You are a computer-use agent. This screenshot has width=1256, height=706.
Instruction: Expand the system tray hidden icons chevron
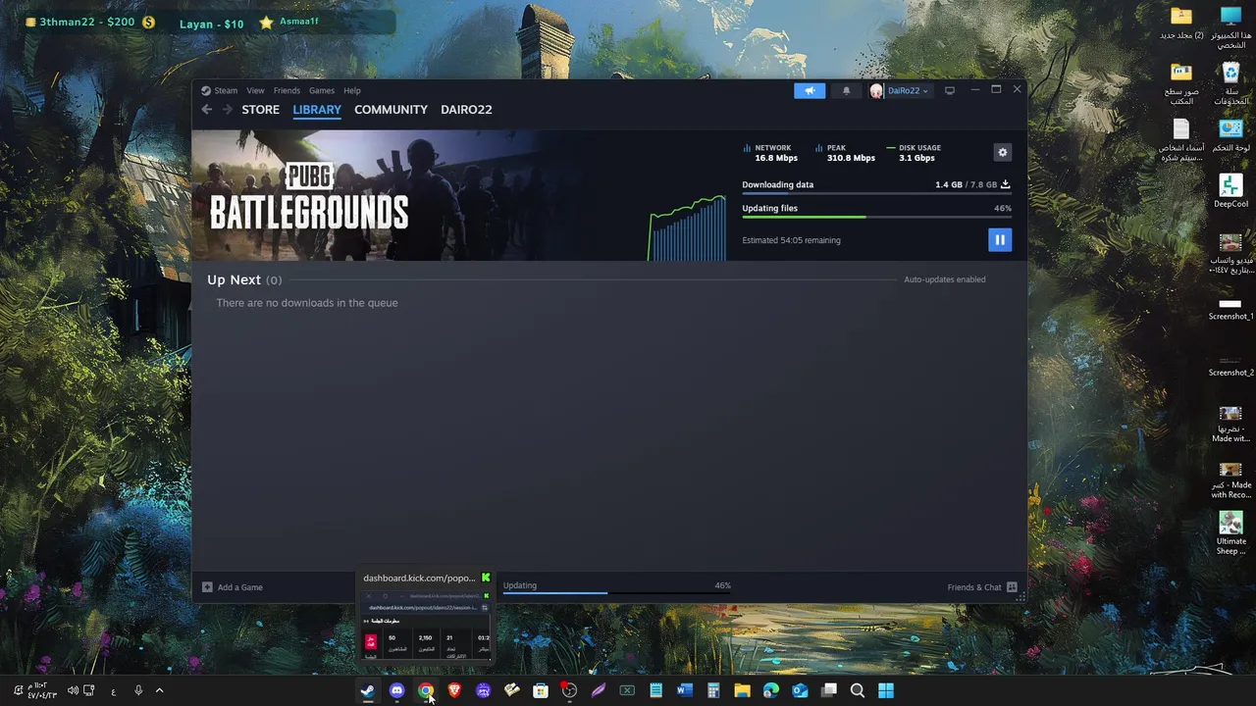coord(159,690)
